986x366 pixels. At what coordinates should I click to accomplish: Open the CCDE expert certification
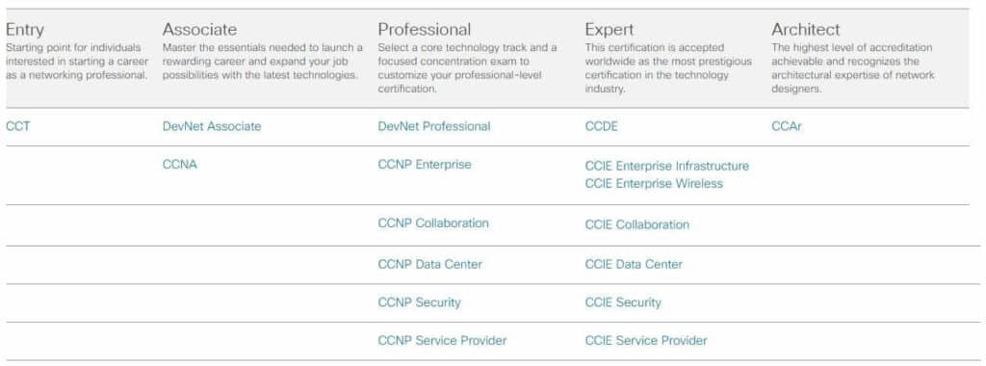[601, 126]
